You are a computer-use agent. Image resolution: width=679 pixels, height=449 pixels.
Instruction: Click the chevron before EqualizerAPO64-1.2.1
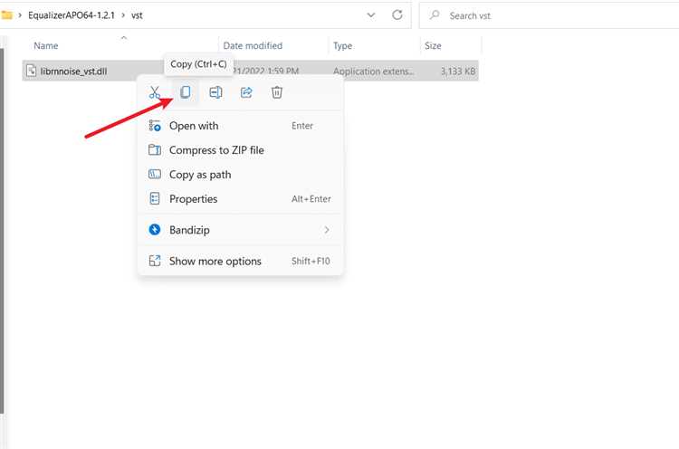point(20,15)
